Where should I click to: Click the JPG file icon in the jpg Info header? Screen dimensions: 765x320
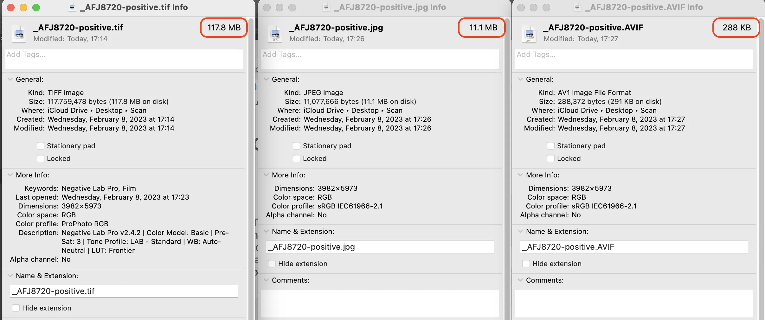275,34
